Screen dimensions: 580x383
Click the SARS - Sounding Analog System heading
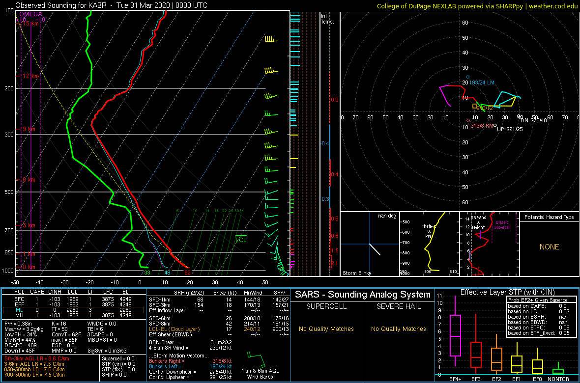(x=363, y=295)
